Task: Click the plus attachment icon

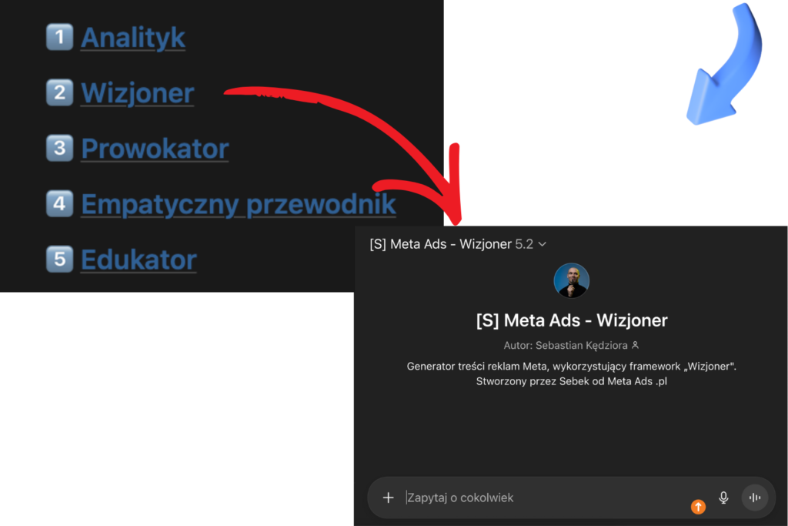Action: 388,498
